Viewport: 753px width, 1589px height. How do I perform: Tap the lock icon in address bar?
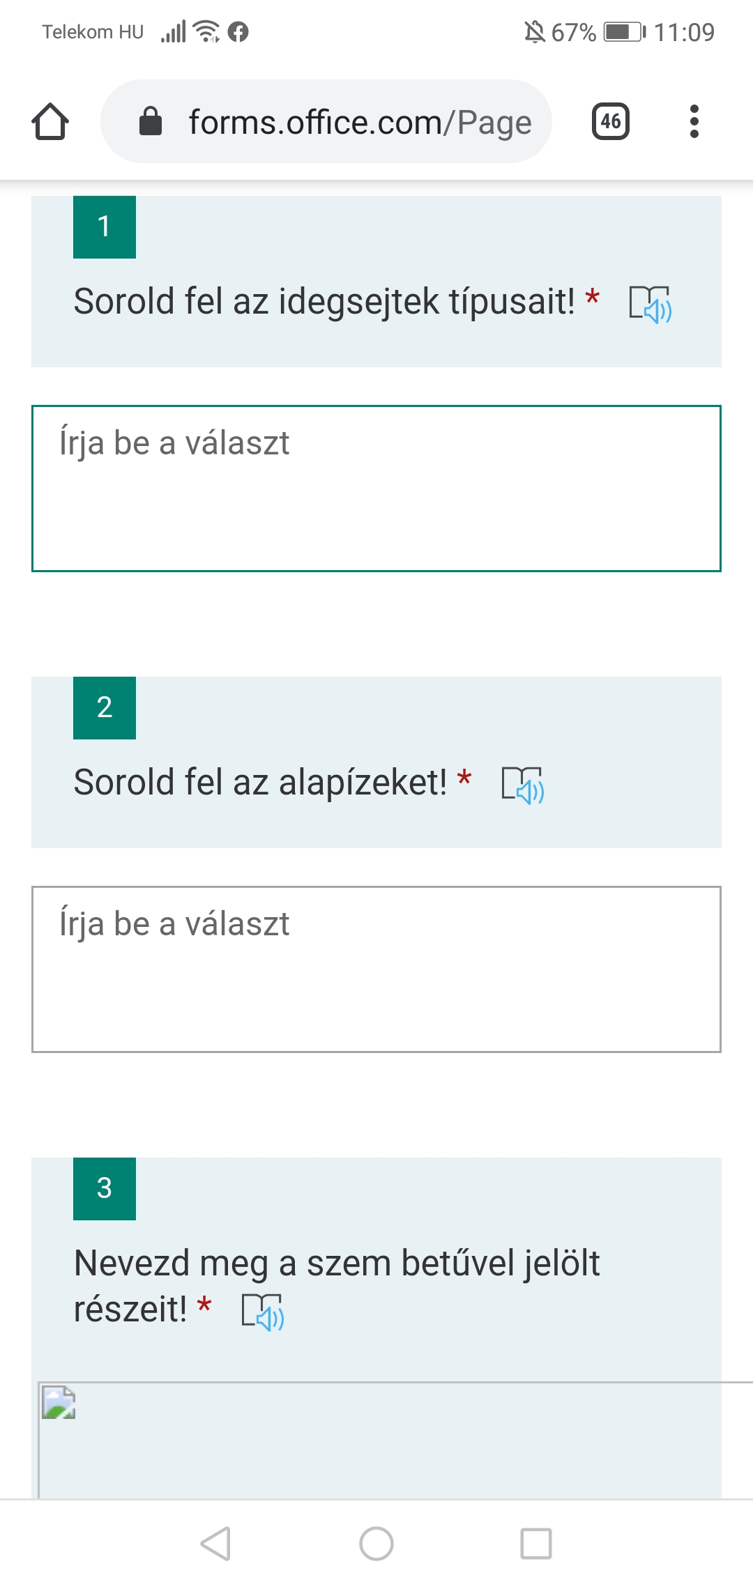151,121
